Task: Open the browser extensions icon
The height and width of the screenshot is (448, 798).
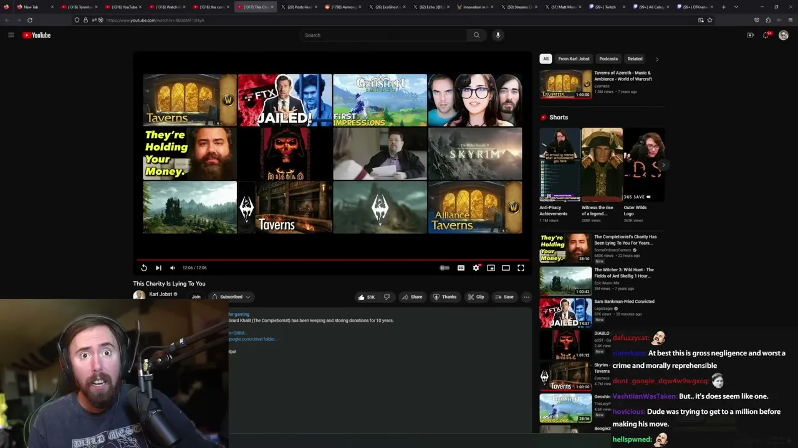Action: (767, 20)
